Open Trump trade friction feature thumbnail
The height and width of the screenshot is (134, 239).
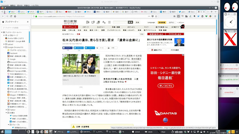(x=179, y=42)
